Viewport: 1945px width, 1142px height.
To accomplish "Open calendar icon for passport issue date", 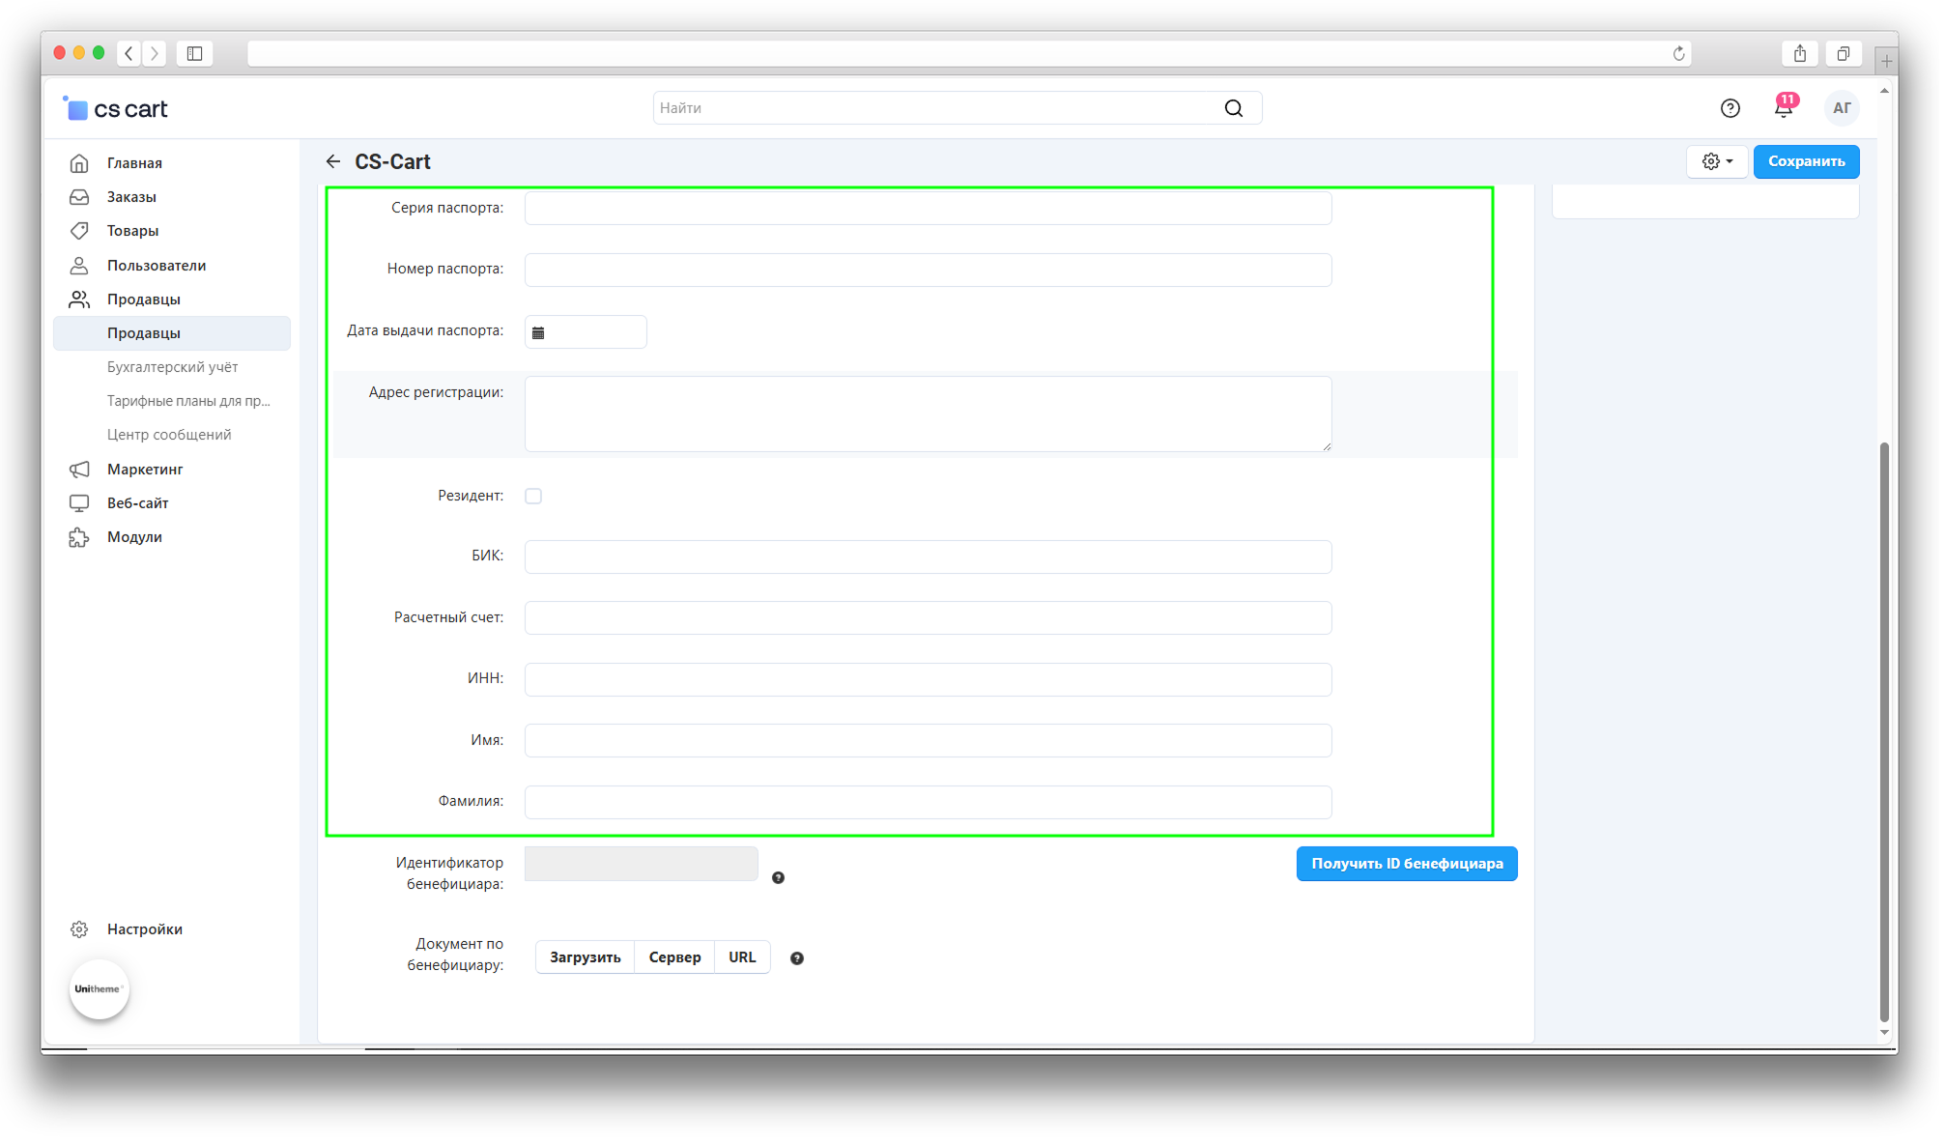I will pos(538,332).
